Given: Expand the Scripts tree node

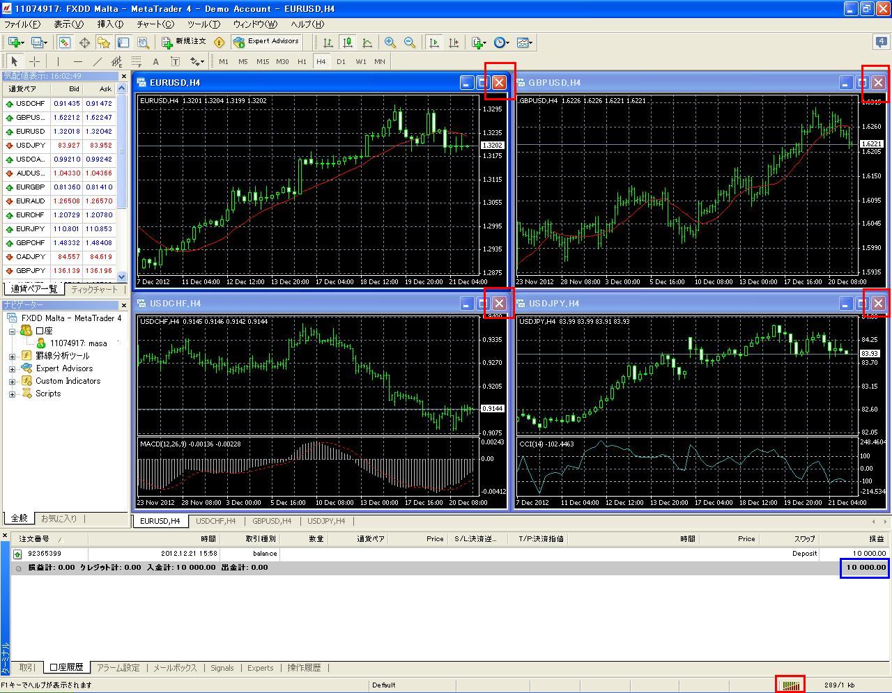Looking at the screenshot, I should (12, 394).
